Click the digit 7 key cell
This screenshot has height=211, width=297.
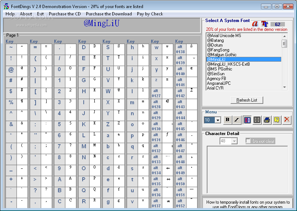tap(60, 148)
